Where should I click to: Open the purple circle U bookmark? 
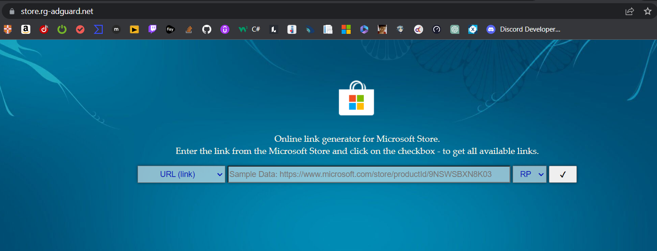225,29
